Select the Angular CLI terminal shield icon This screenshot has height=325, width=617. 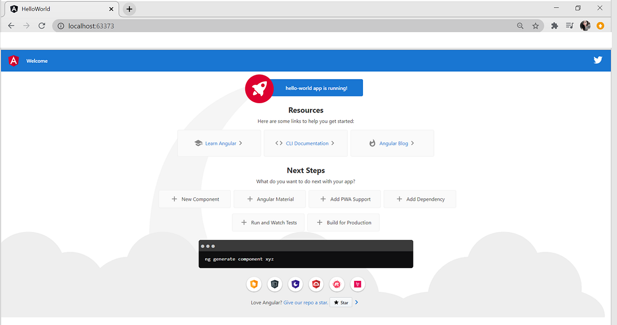pos(275,284)
